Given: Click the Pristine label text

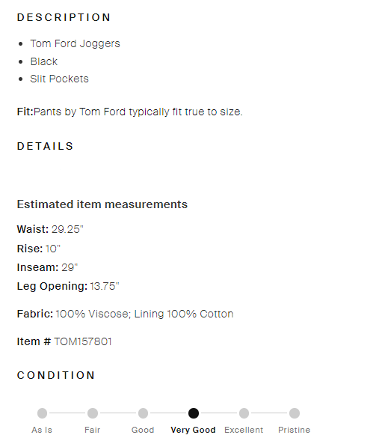Looking at the screenshot, I should tap(295, 430).
